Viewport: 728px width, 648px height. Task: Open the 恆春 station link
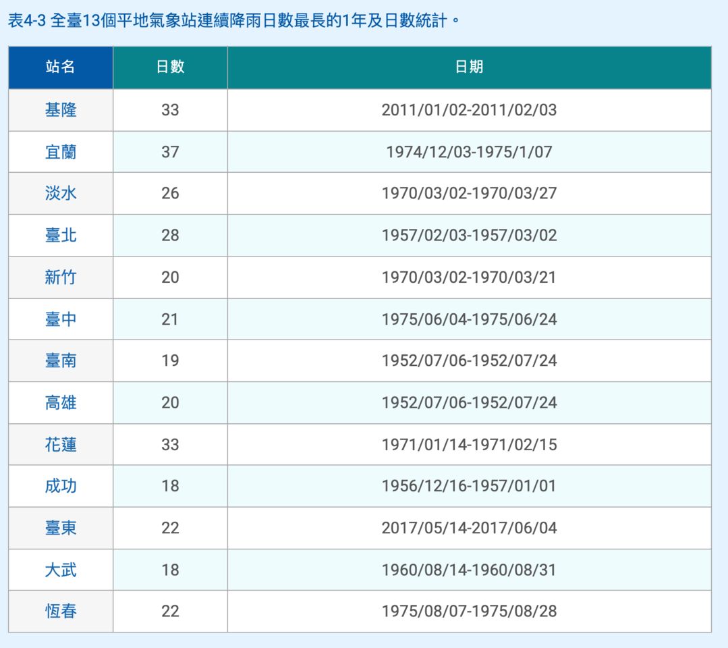(x=61, y=612)
